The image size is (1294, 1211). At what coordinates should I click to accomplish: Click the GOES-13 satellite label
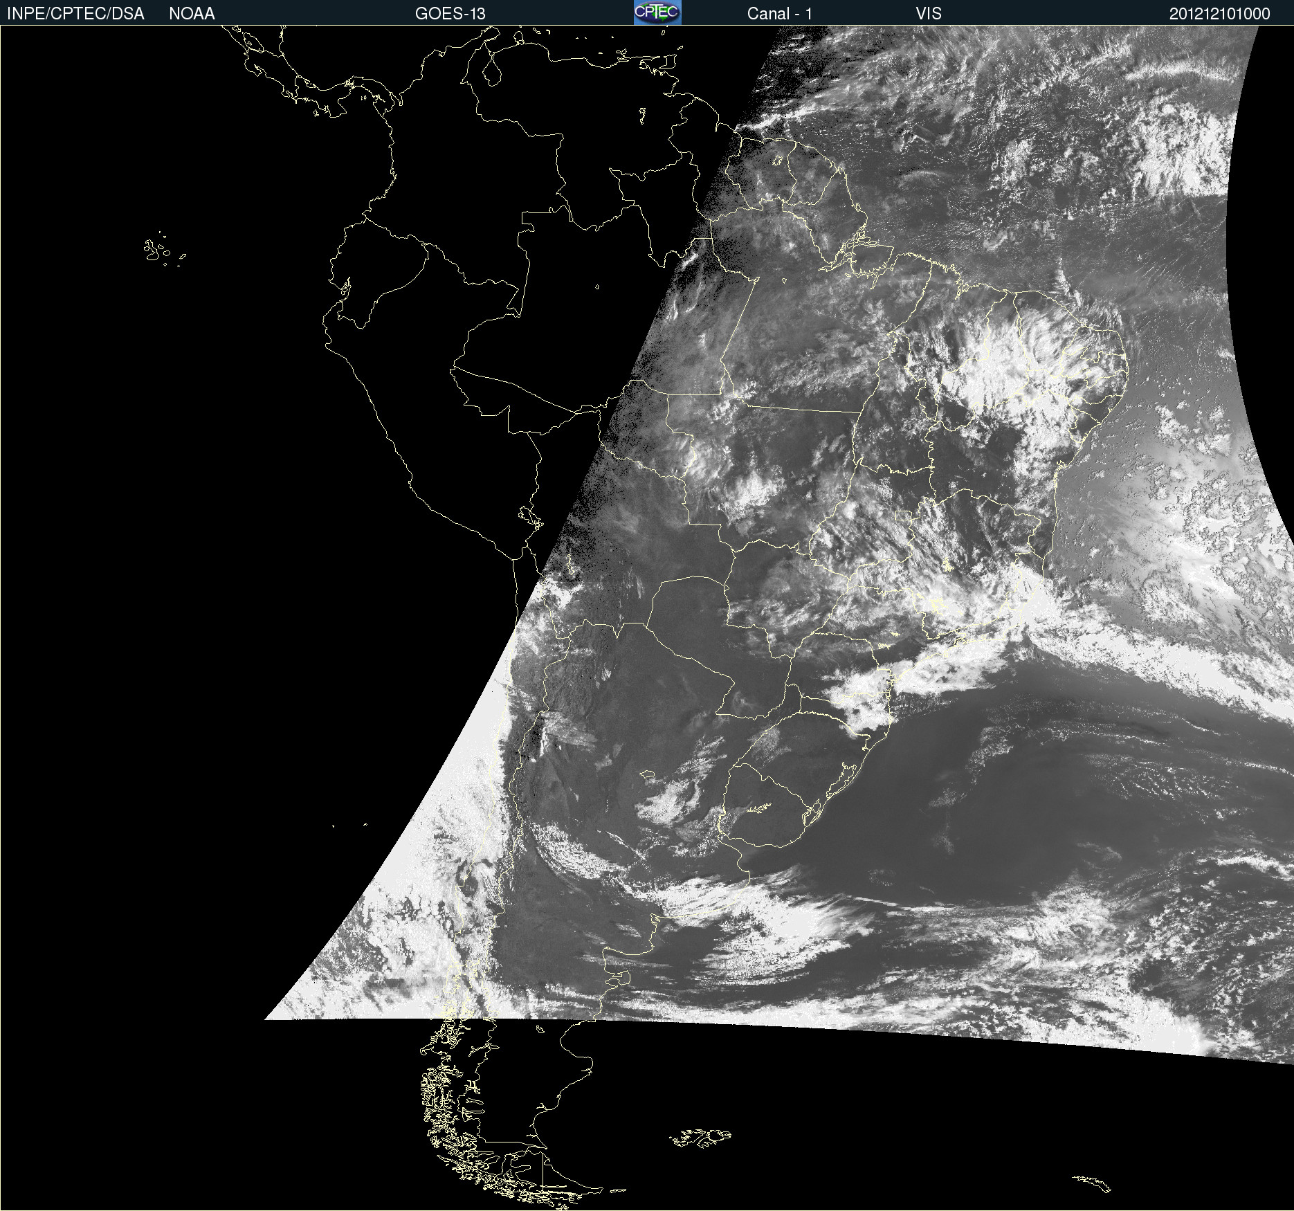click(x=450, y=14)
